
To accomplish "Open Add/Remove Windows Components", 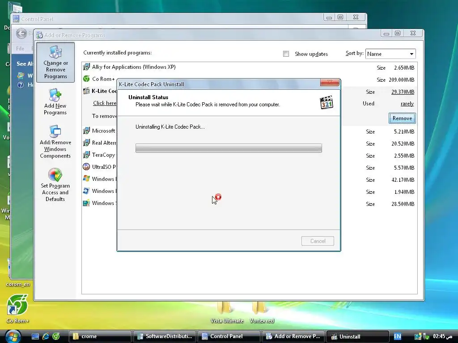I will coord(55,142).
